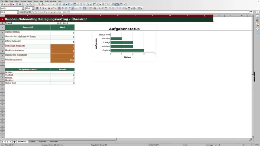Image resolution: width=260 pixels, height=146 pixels.
Task: Expand the formula bar arrow
Action: click(x=251, y=12)
